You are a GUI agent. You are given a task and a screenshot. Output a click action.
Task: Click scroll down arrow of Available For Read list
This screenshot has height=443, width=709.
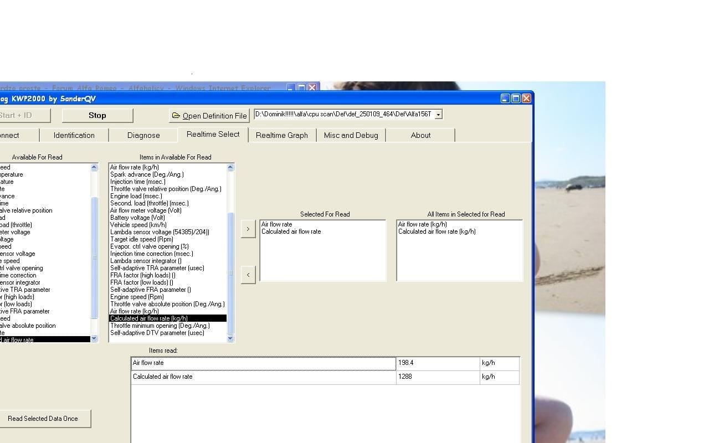click(x=94, y=338)
